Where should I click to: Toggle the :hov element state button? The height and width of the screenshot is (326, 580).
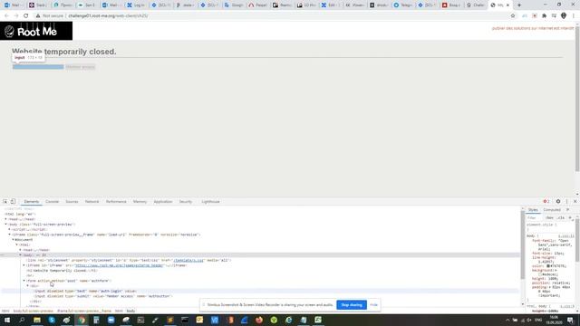click(550, 217)
